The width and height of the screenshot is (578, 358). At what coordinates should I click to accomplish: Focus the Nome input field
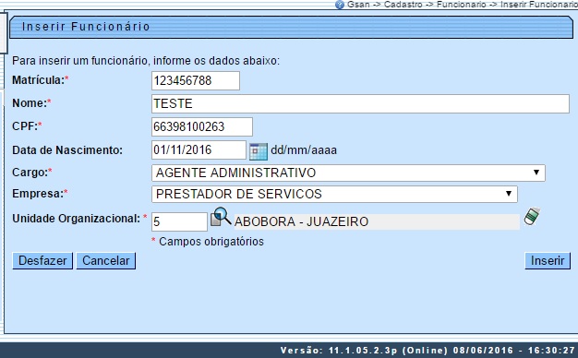pos(360,104)
